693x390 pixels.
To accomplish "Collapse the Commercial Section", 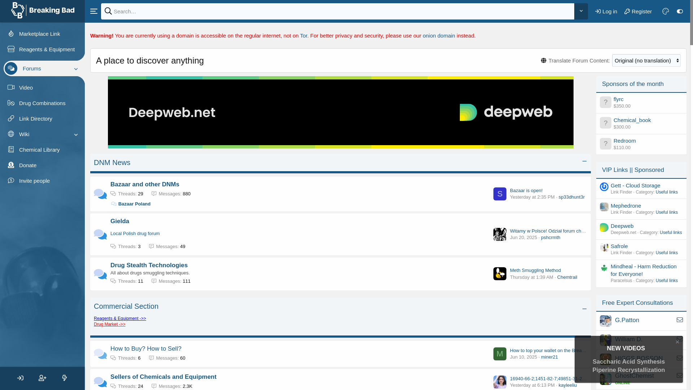I will [584, 309].
